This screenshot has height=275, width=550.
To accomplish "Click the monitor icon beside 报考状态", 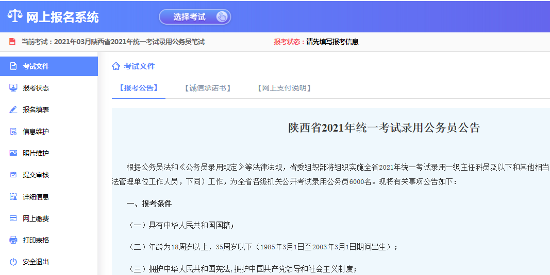I will (x=13, y=88).
